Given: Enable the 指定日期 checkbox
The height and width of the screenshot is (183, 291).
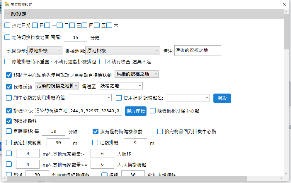Looking at the screenshot, I should point(7,25).
